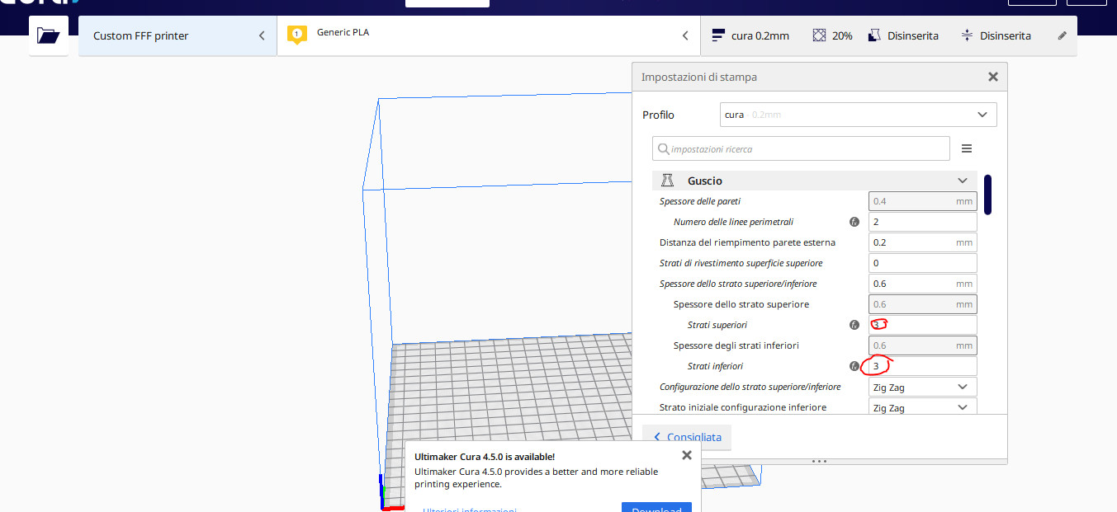The height and width of the screenshot is (512, 1117).
Task: Click the Consigliata button
Action: pyautogui.click(x=687, y=437)
